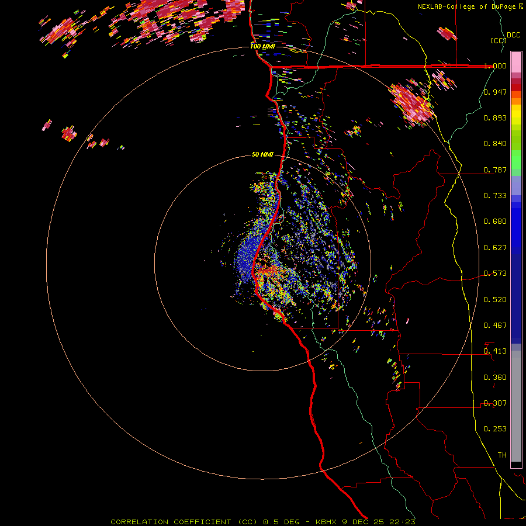Image resolution: width=526 pixels, height=526 pixels.
Task: Pick the large gray segment of color bar
Action: pyautogui.click(x=516, y=406)
